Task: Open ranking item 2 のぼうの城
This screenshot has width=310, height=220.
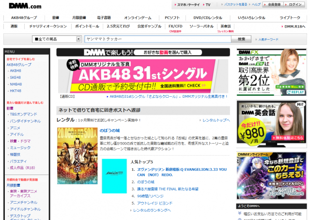Action: pos(146,182)
